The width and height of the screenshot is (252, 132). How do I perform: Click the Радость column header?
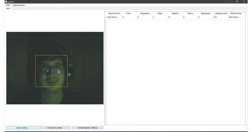[175, 13]
